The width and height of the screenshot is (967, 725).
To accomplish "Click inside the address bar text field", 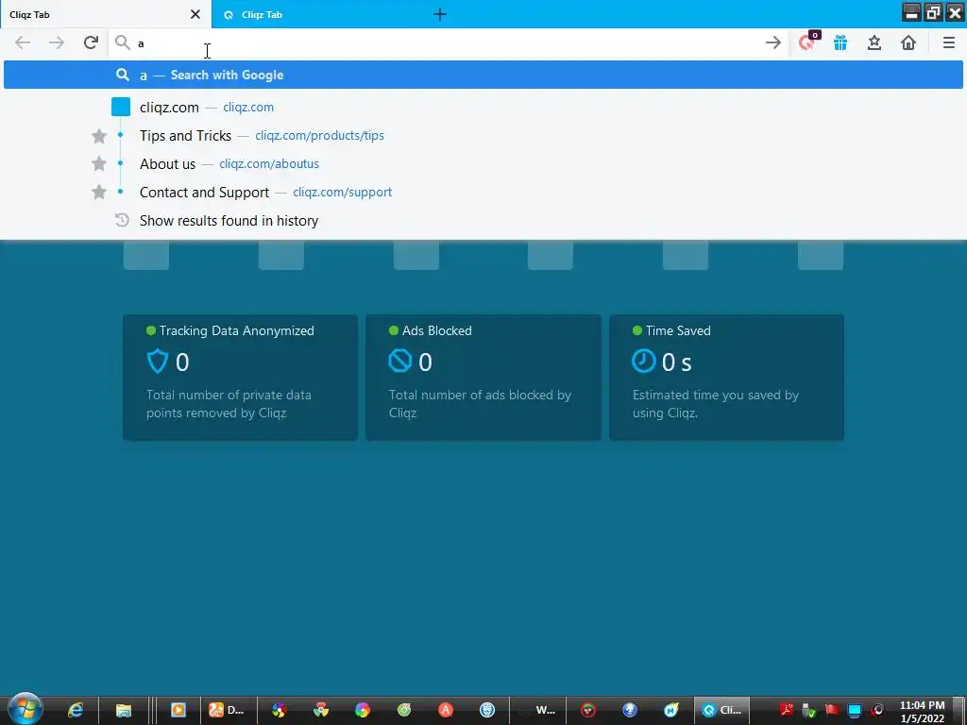I will 447,43.
